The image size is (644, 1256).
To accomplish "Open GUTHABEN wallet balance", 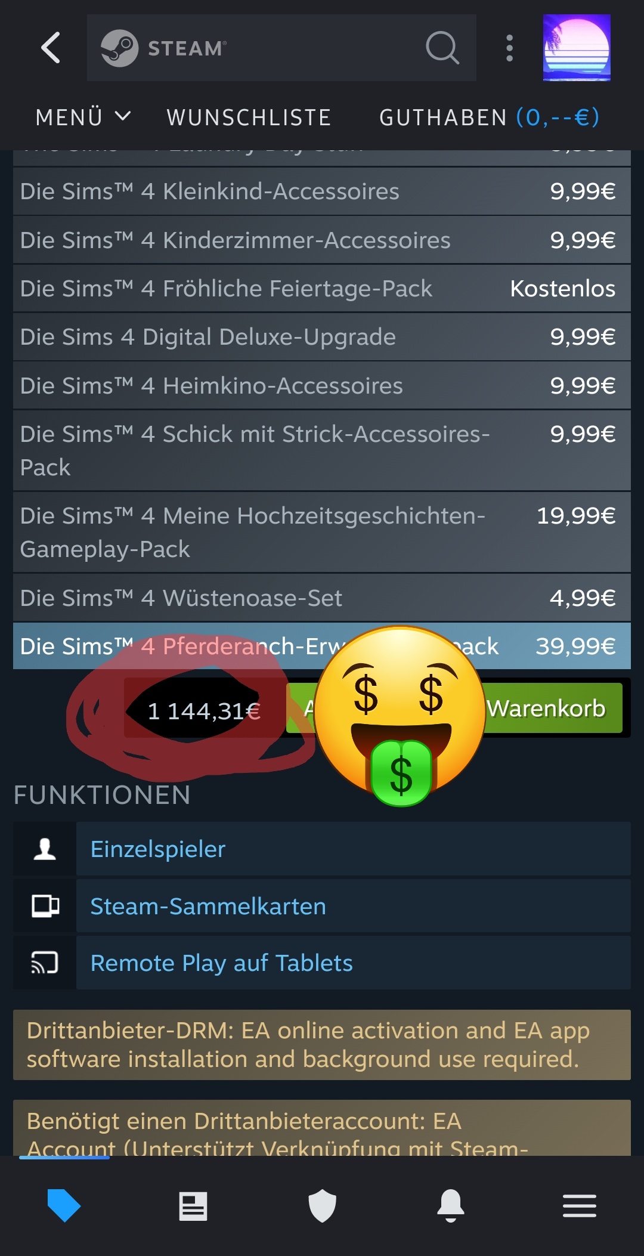I will [x=490, y=117].
